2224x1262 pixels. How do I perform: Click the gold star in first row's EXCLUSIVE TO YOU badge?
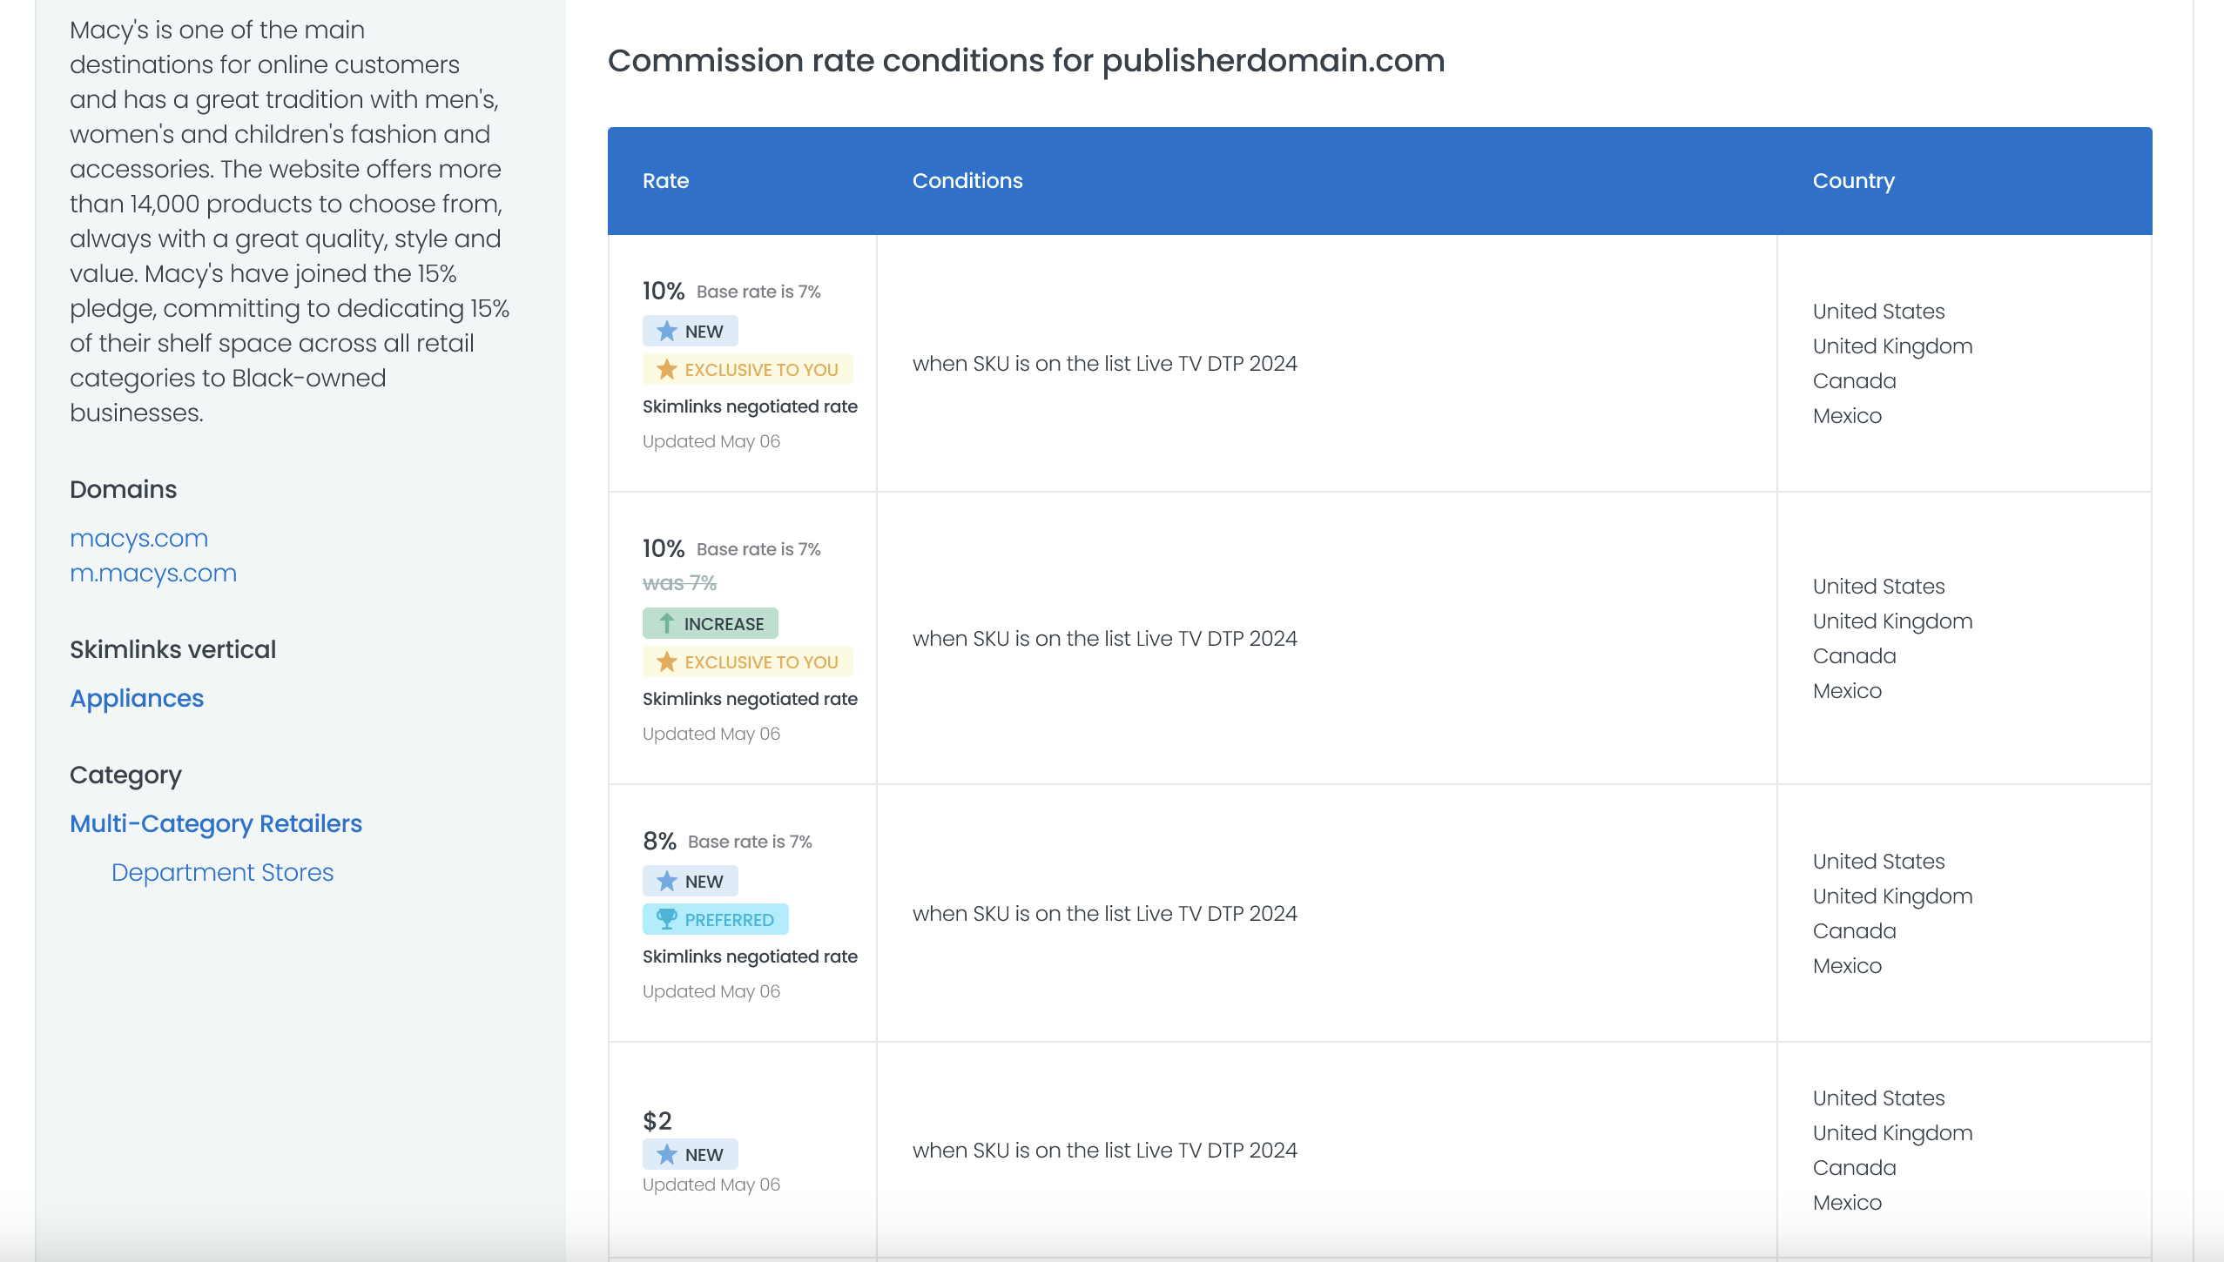[667, 370]
